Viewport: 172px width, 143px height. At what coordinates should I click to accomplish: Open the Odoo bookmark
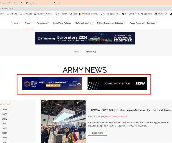tap(74, 13)
